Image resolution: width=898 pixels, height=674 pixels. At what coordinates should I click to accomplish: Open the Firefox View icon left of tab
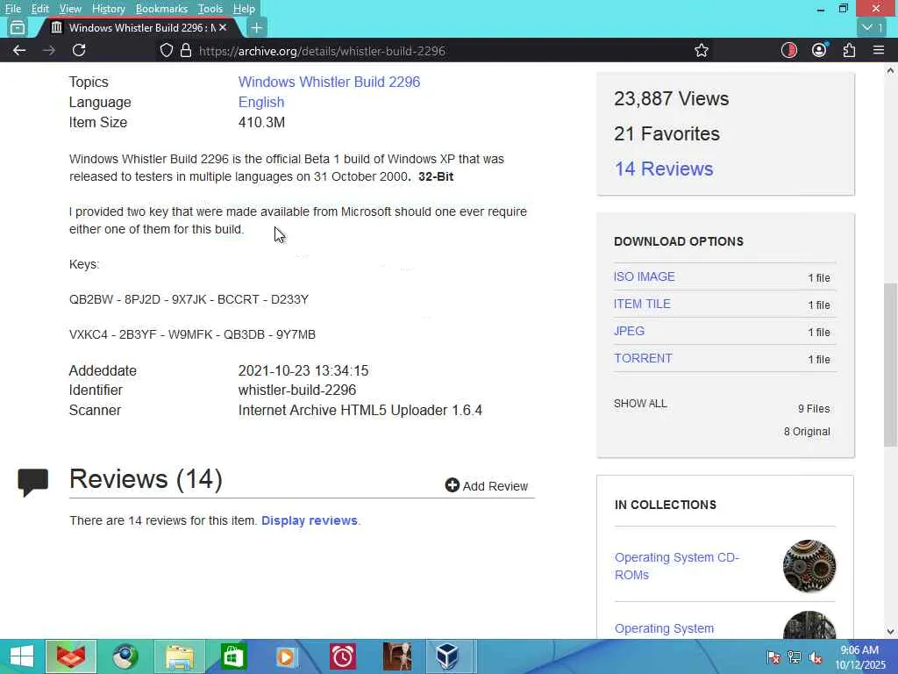point(18,27)
